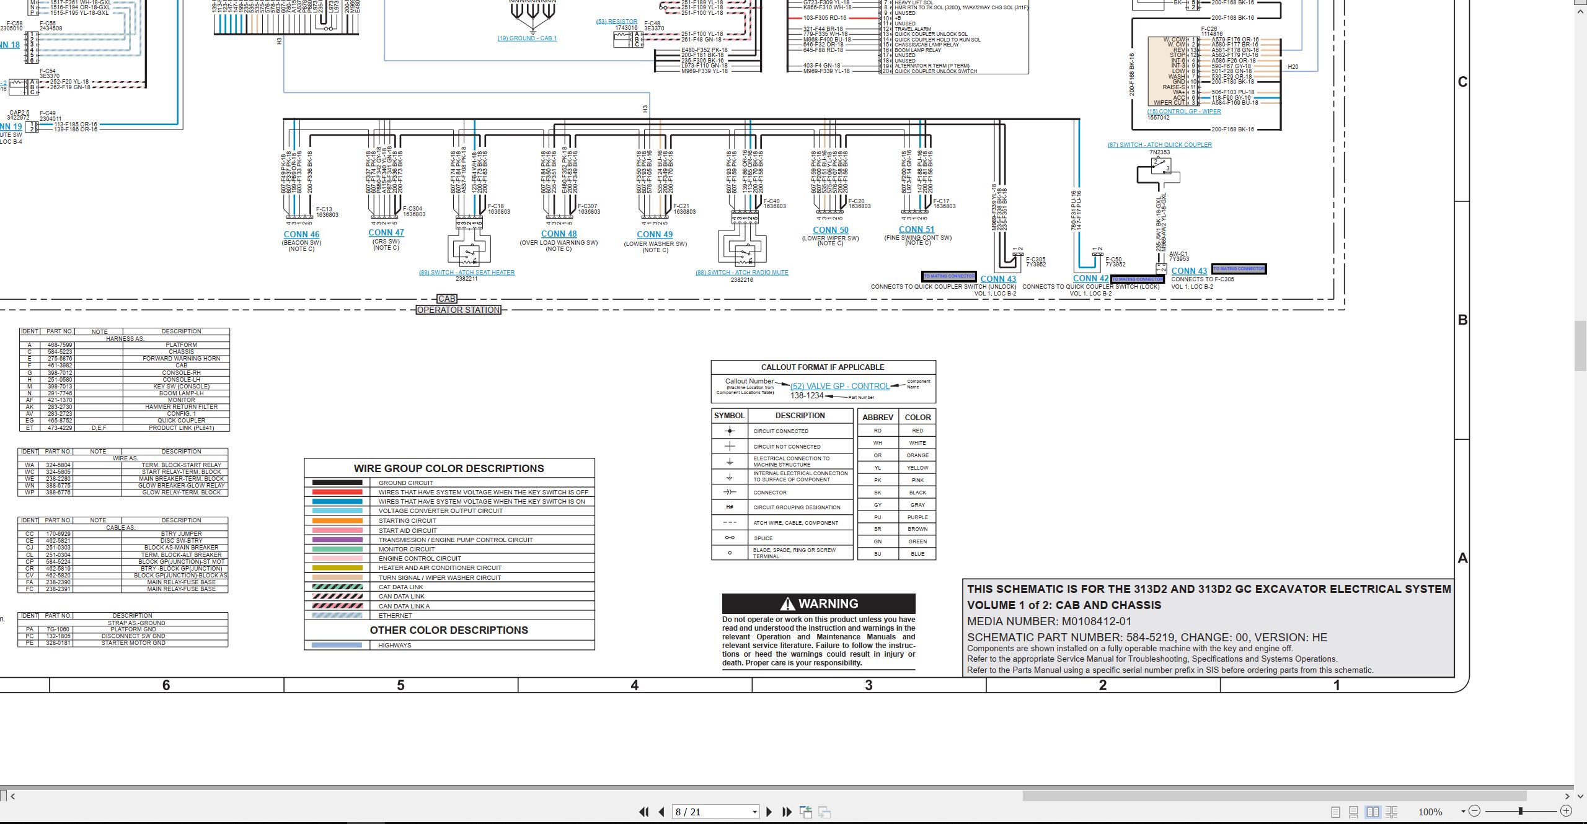Switch to single page view

click(x=1336, y=812)
